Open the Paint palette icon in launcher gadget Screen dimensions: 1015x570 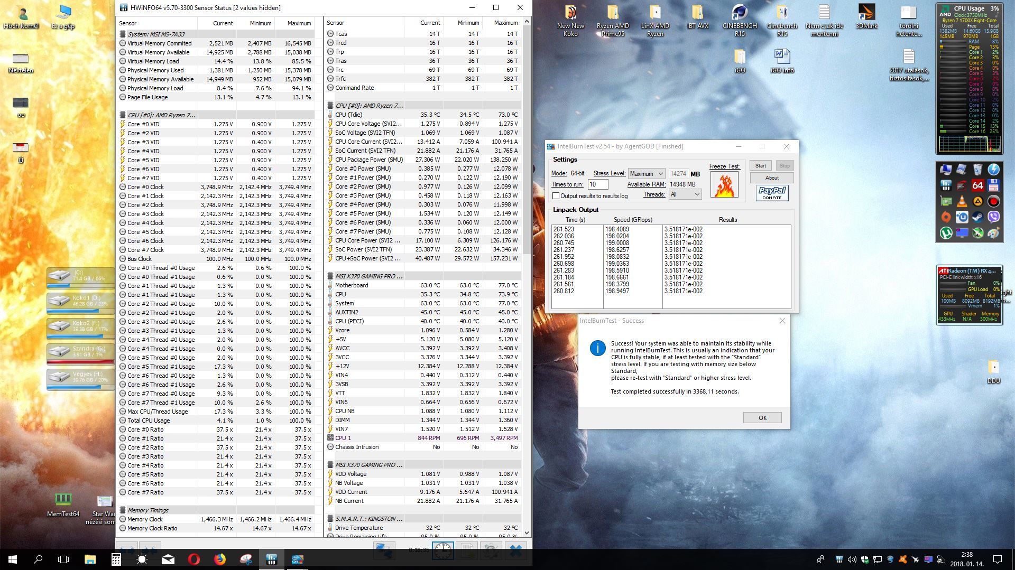tap(994, 233)
